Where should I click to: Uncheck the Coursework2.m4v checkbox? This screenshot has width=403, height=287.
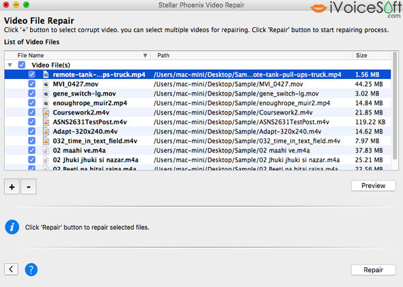31,112
